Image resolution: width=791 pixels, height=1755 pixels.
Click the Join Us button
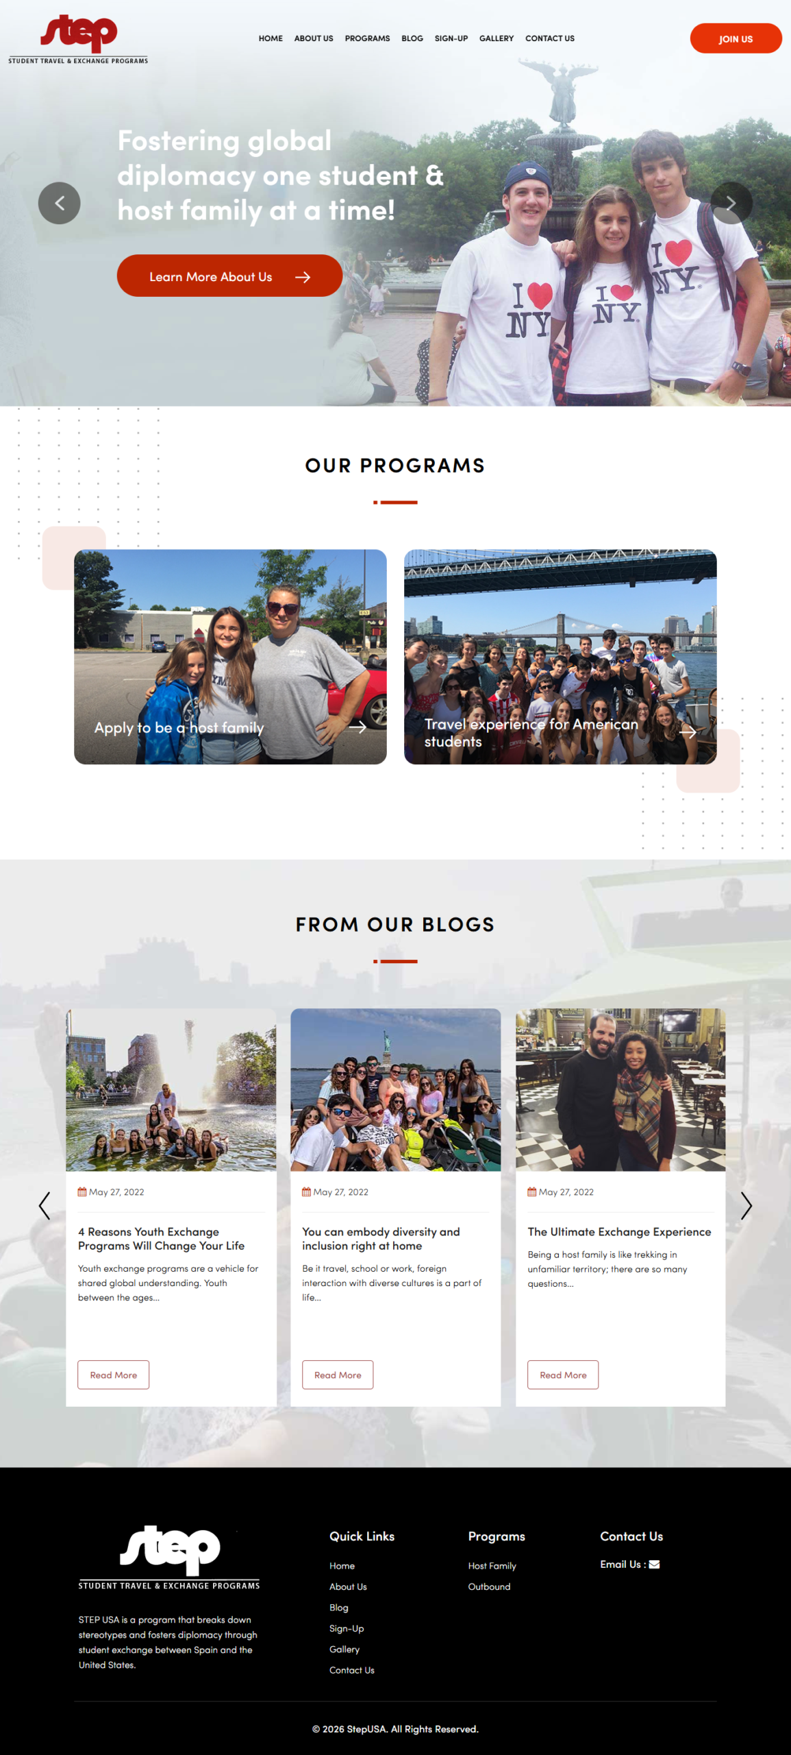[736, 38]
